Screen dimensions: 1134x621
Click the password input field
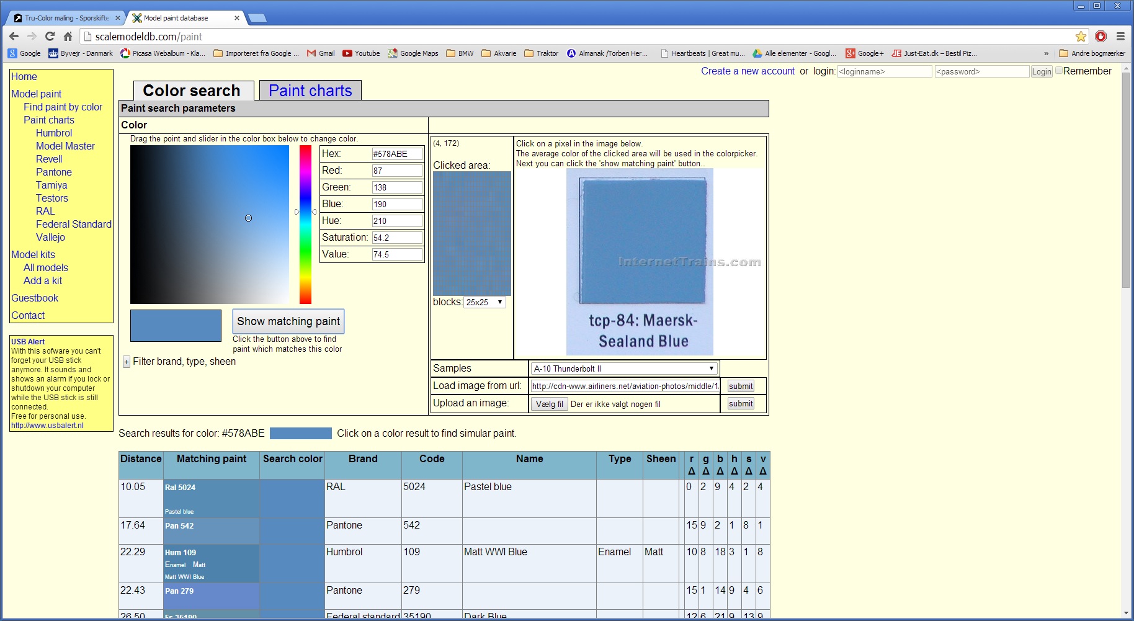982,72
